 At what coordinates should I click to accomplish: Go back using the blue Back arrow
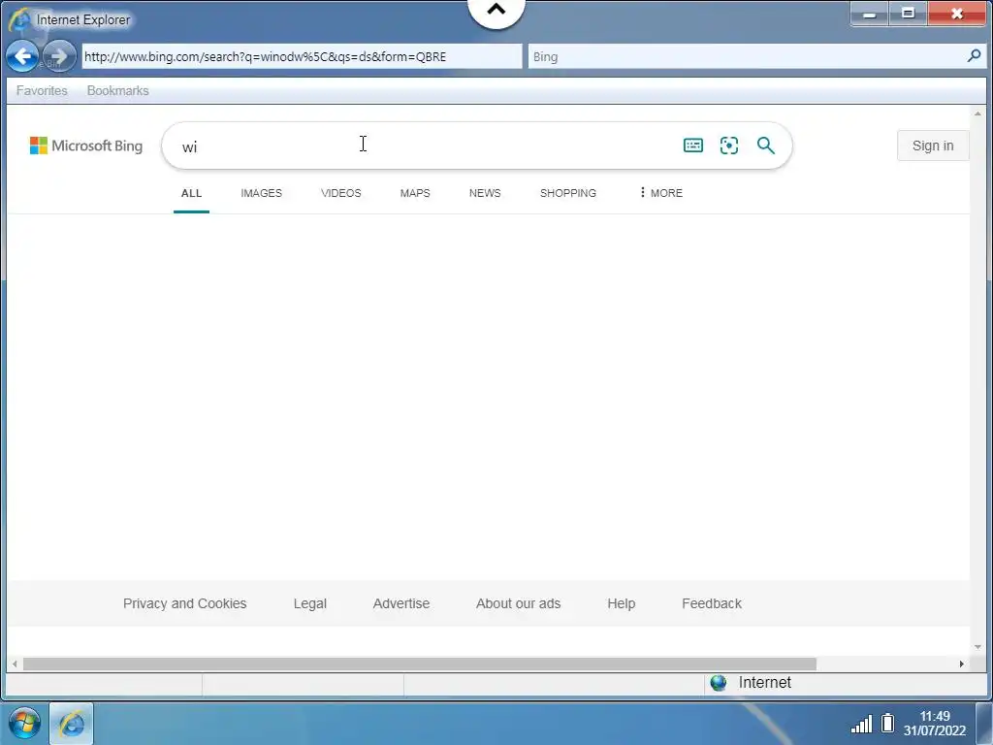pyautogui.click(x=22, y=56)
